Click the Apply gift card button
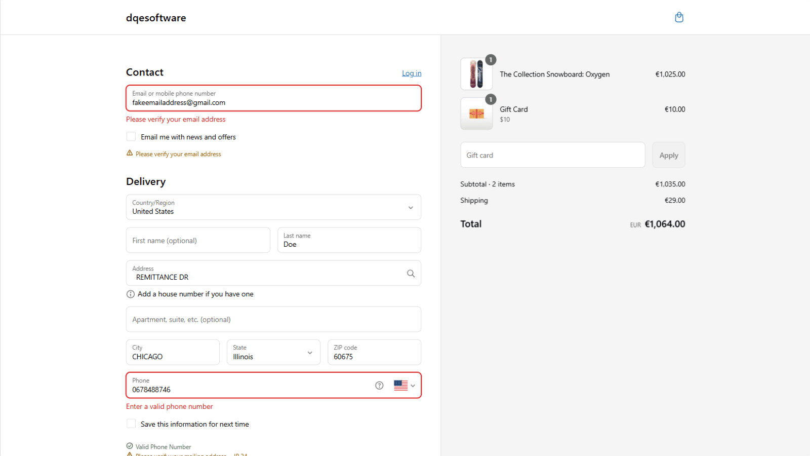810x456 pixels. tap(669, 155)
